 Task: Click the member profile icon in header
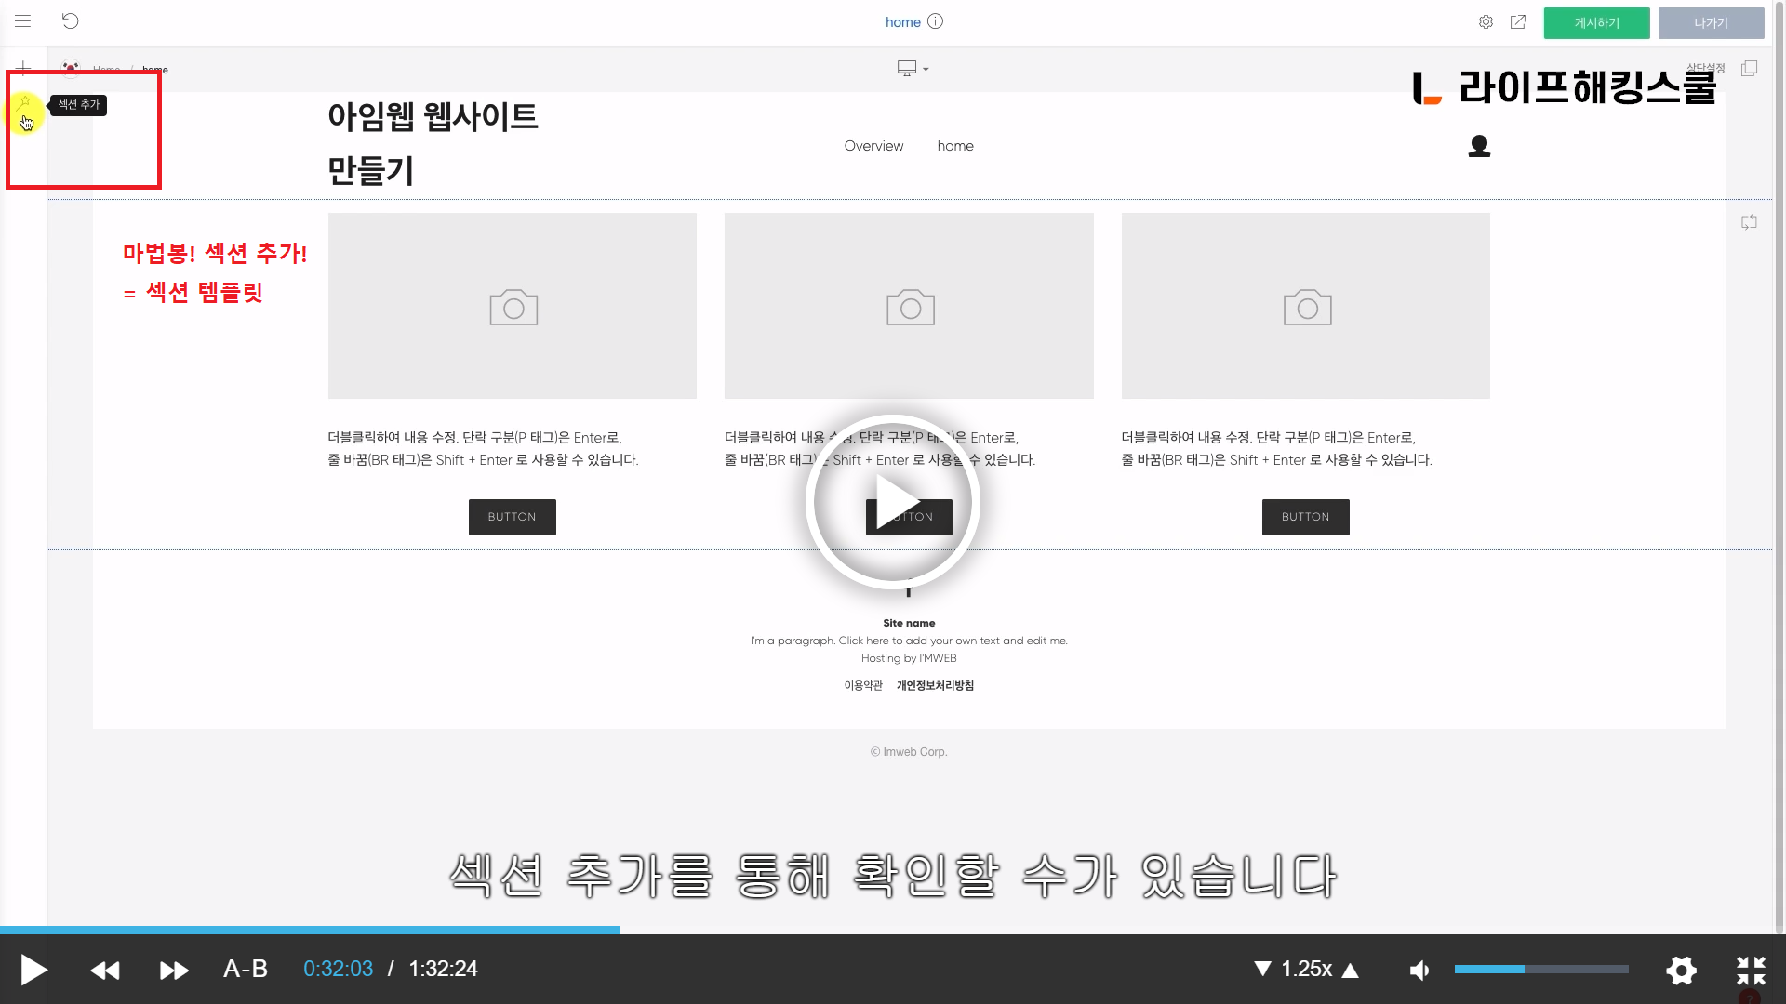[1479, 146]
